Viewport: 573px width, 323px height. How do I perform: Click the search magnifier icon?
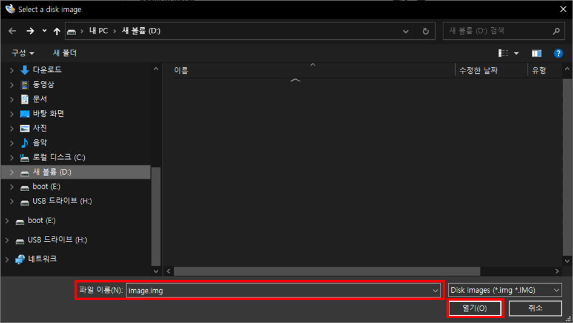(556, 31)
